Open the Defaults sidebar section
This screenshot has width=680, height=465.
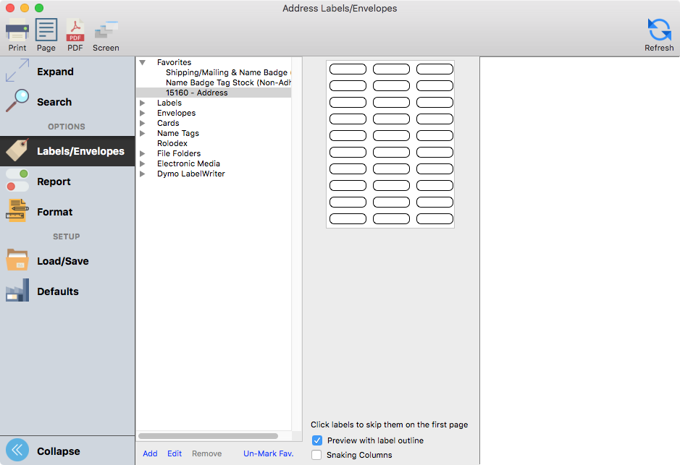[17, 291]
